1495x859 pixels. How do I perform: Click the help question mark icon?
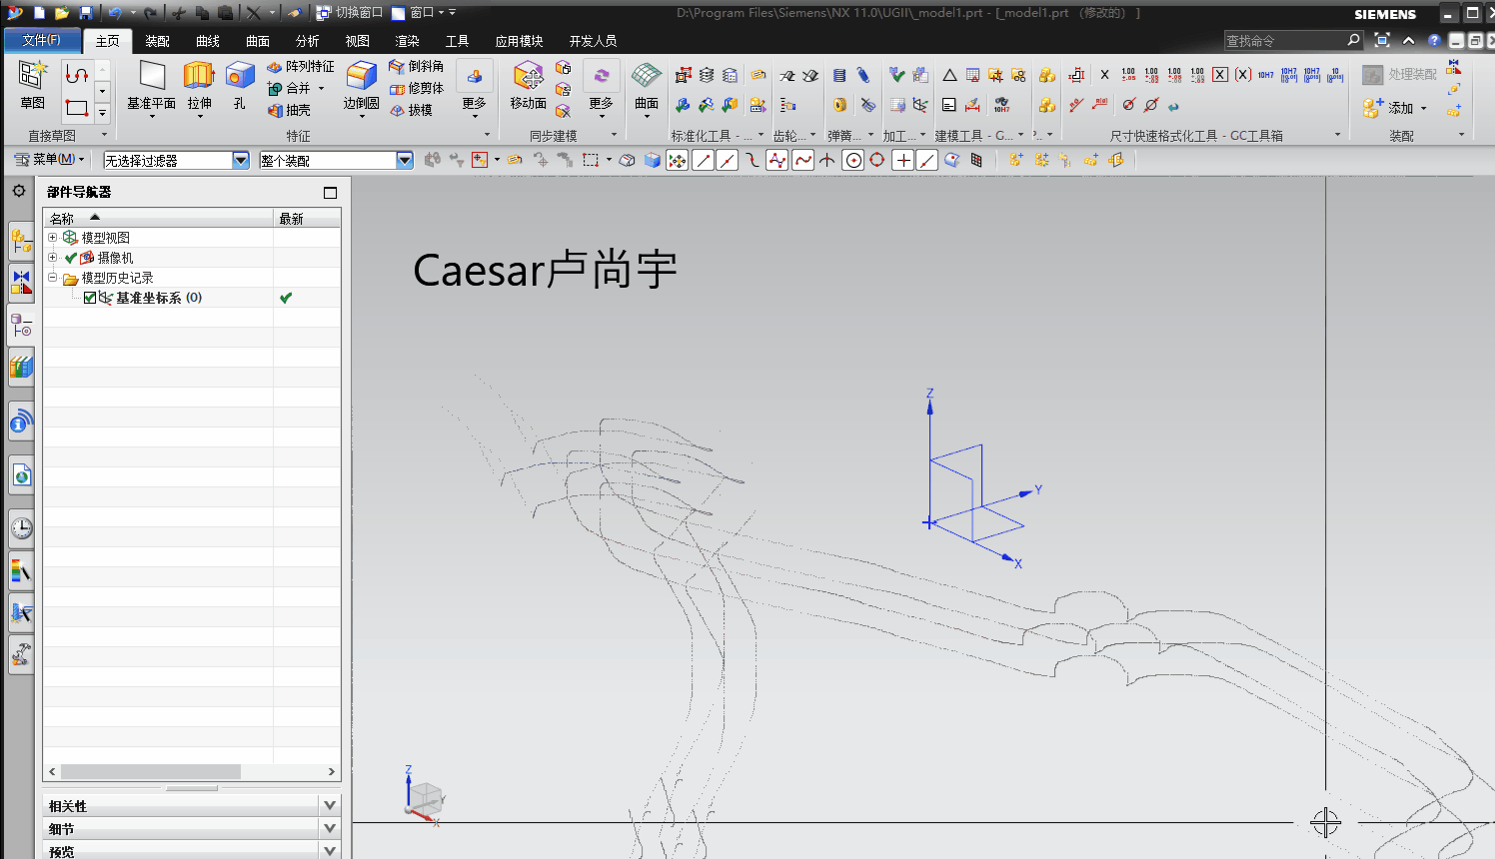point(1434,40)
